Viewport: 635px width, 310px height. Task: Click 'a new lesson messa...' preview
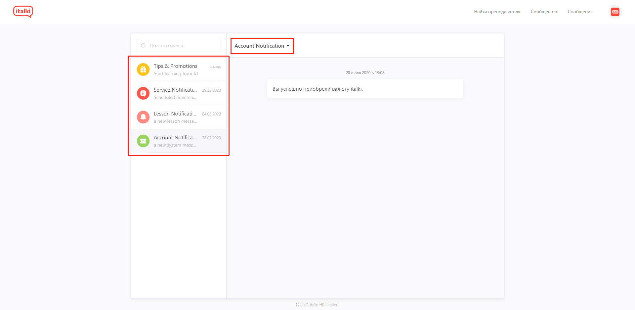click(x=175, y=121)
